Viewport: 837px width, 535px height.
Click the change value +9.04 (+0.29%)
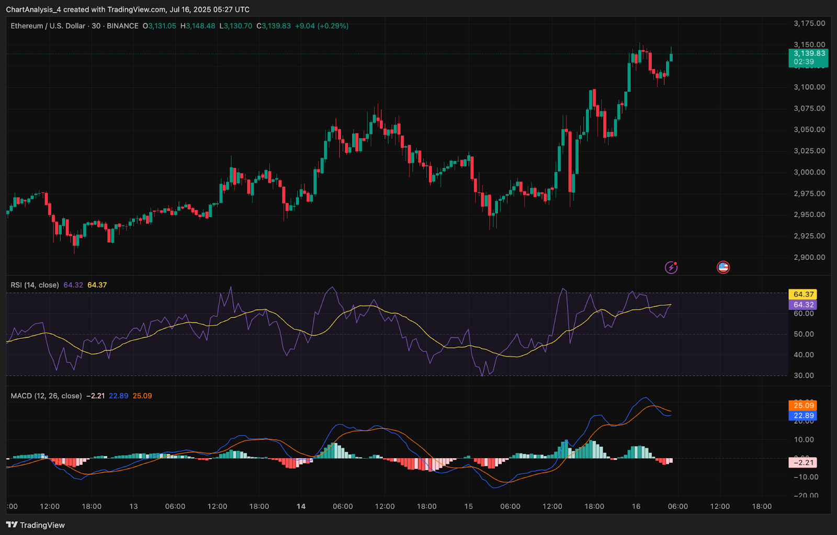click(x=322, y=26)
